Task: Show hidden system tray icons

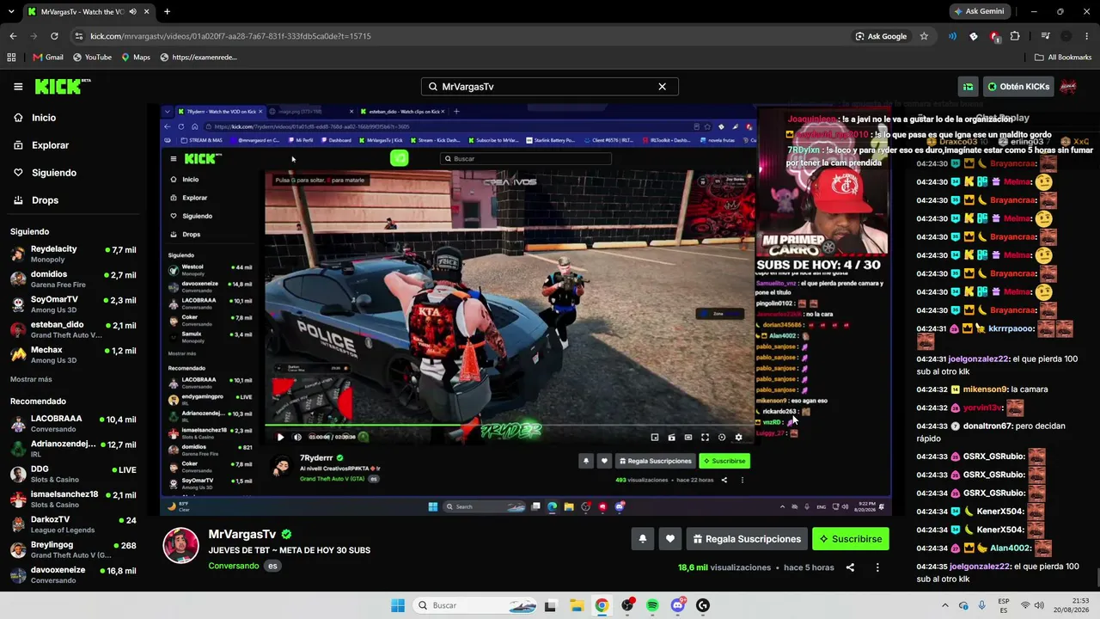Action: point(945,605)
